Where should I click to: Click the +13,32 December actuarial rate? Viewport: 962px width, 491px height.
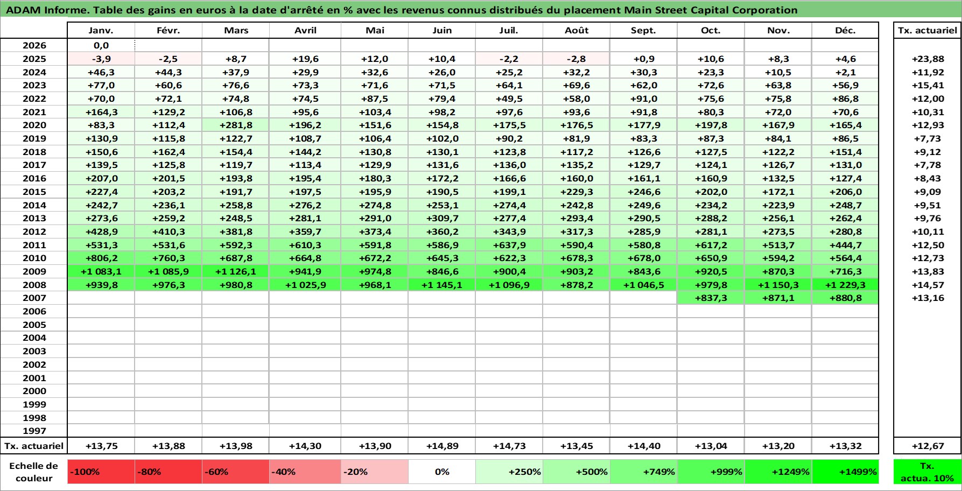pyautogui.click(x=845, y=446)
